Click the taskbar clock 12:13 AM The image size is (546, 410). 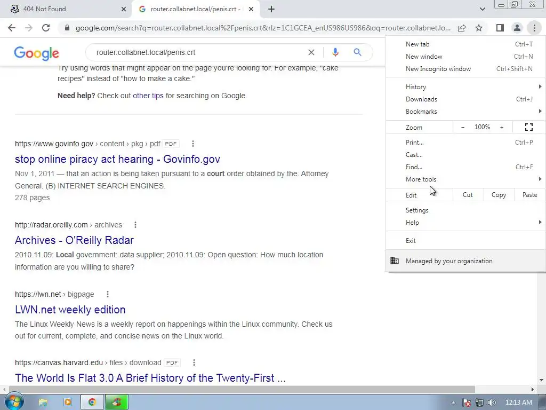pyautogui.click(x=518, y=403)
